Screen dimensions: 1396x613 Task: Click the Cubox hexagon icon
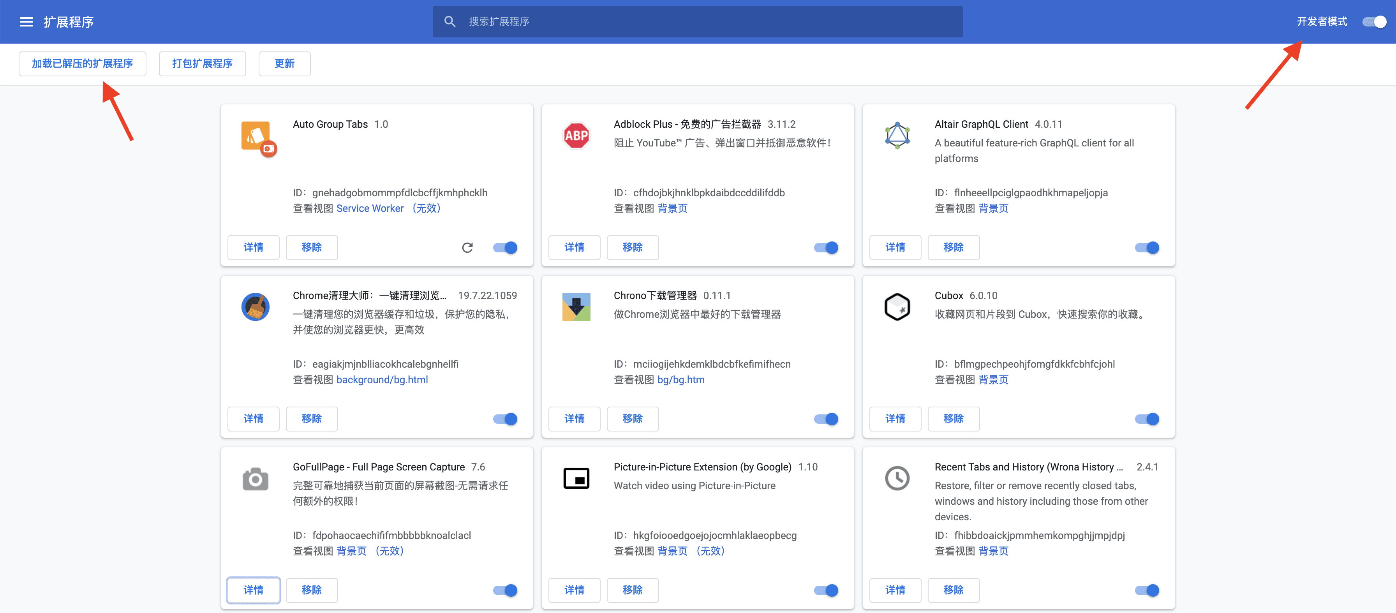click(897, 307)
